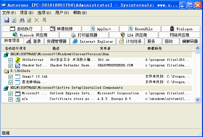Toggle the Shadow Defender entry checkbox
This screenshot has width=203, height=137.
[11, 65]
